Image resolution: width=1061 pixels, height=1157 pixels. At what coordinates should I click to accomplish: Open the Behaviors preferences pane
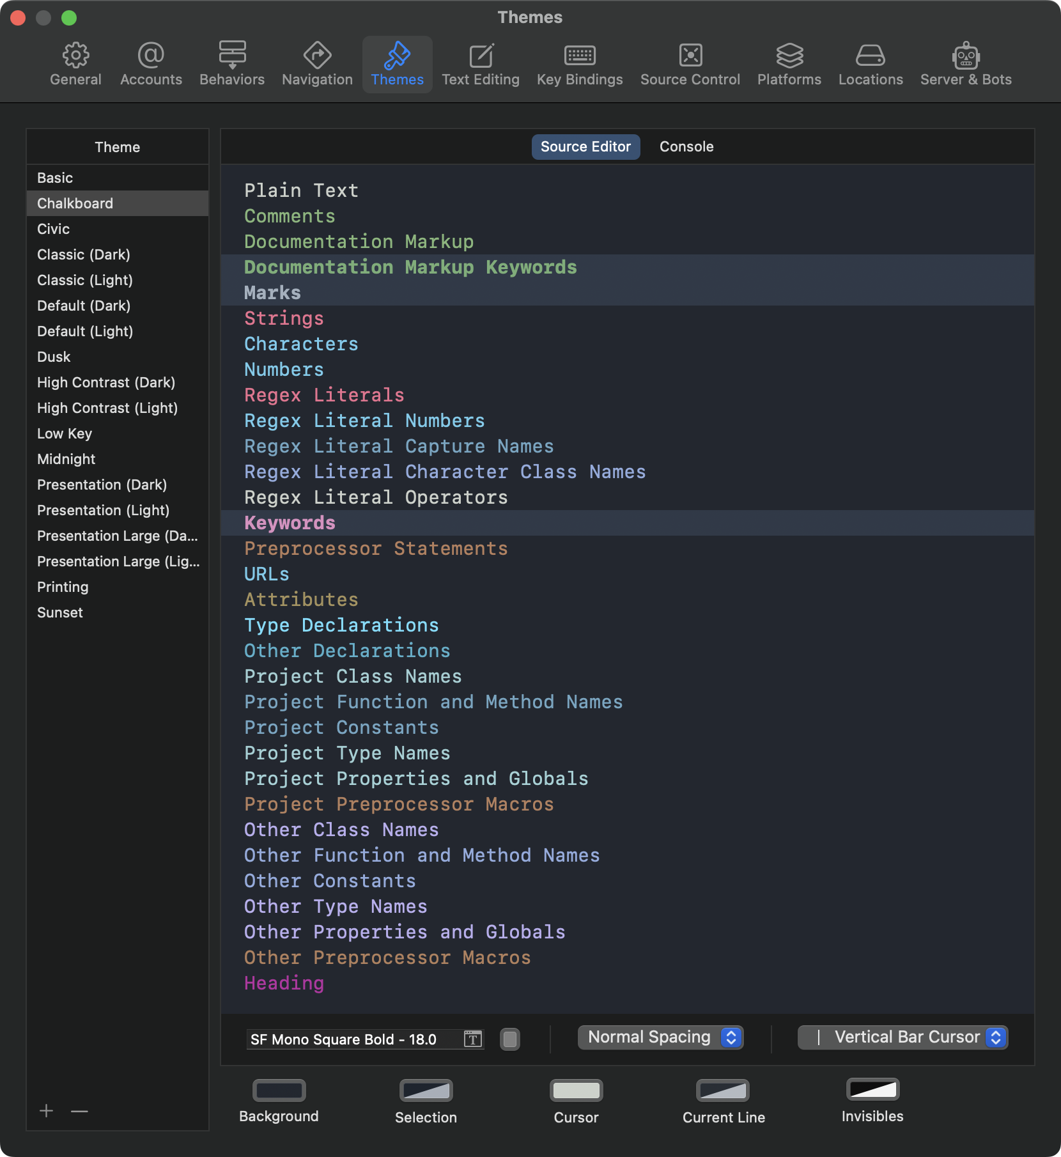tap(232, 65)
